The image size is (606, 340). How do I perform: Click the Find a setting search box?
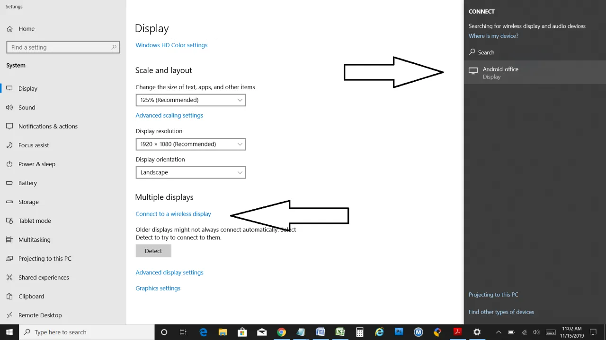click(x=63, y=47)
